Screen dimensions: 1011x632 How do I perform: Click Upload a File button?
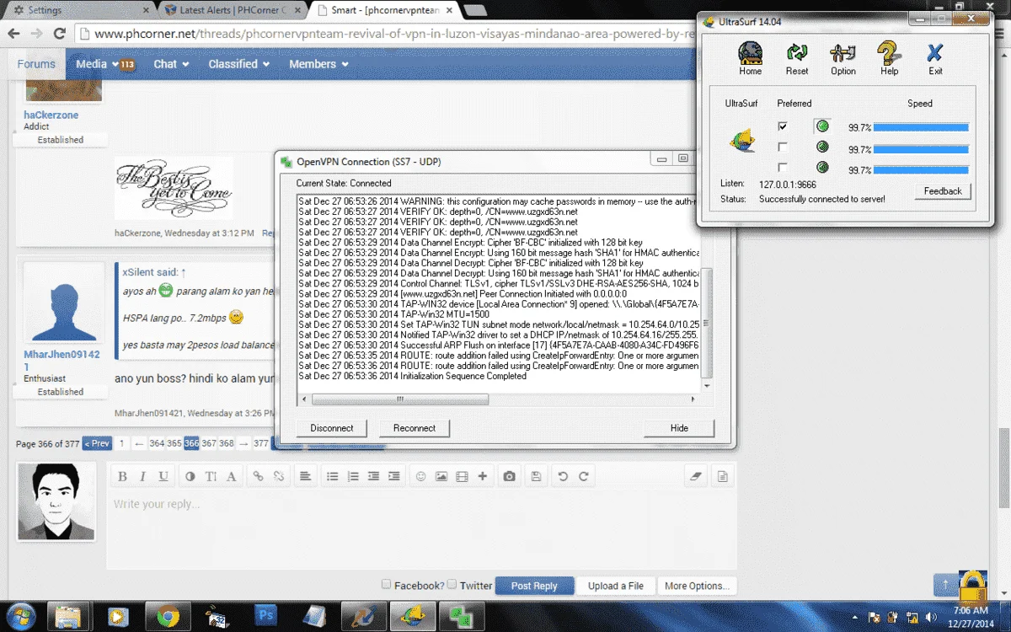click(x=616, y=586)
